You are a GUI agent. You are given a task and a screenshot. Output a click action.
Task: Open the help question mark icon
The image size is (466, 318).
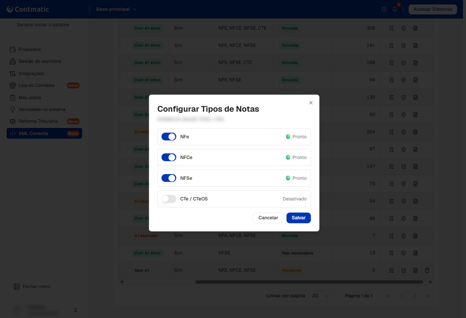point(384,9)
